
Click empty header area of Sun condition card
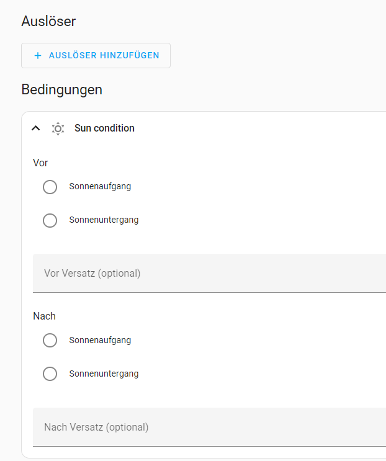[259, 128]
